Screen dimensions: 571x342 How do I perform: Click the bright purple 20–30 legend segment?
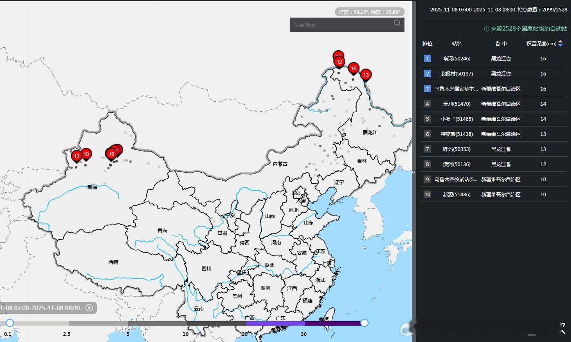[x=275, y=323]
